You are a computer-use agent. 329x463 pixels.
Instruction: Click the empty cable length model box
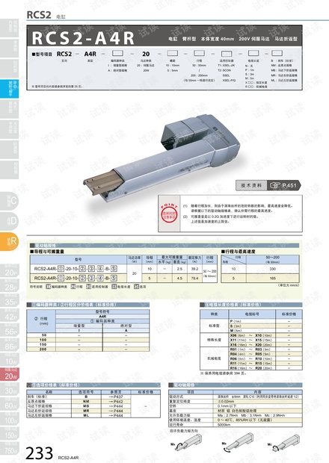[x=253, y=53]
